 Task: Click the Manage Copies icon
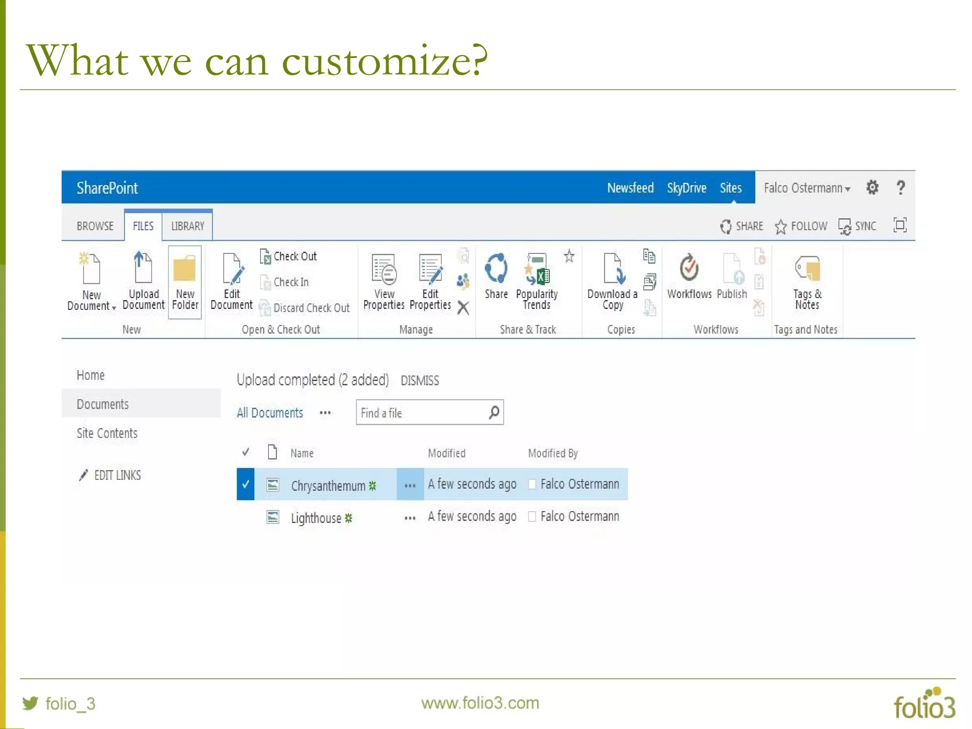pyautogui.click(x=650, y=282)
